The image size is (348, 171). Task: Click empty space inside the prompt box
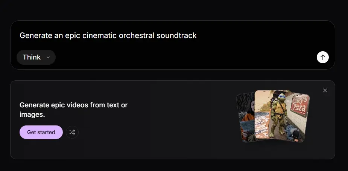(x=188, y=56)
